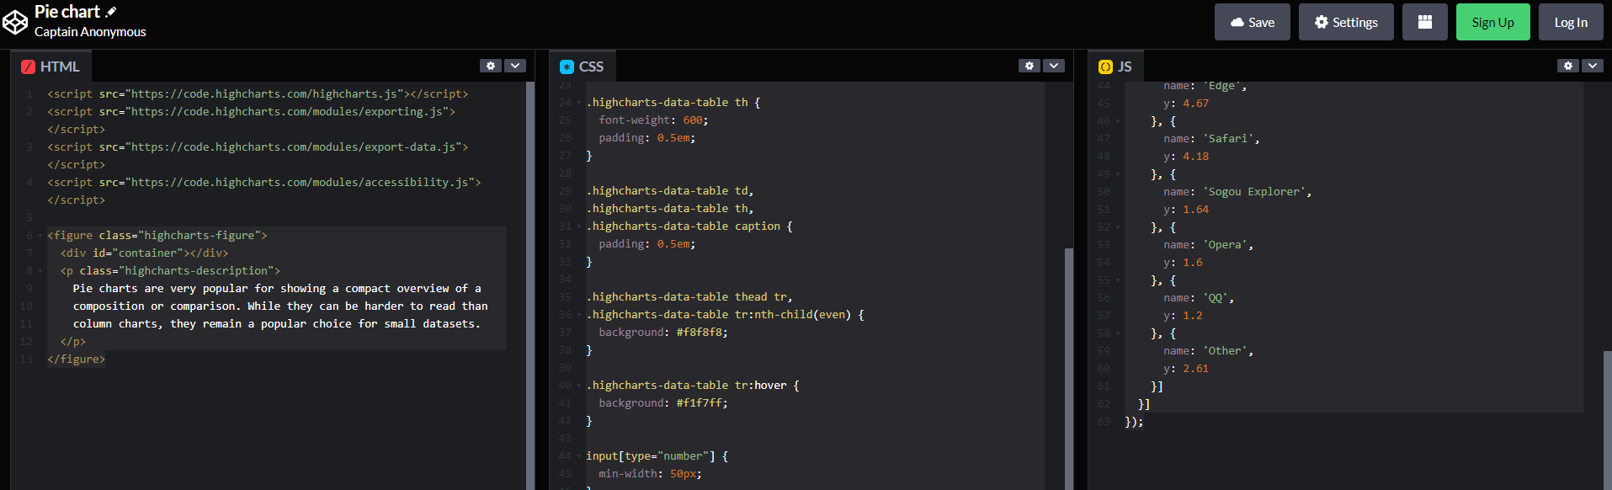Select the JS editor tab
The image size is (1612, 490).
[1115, 67]
